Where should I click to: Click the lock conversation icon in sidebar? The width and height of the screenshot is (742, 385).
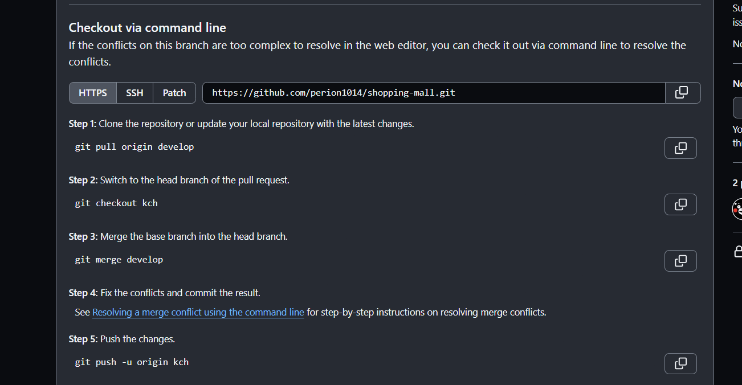pyautogui.click(x=738, y=251)
